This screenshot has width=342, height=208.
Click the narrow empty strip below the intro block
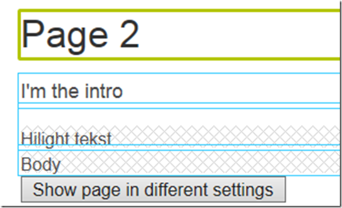[179, 105]
